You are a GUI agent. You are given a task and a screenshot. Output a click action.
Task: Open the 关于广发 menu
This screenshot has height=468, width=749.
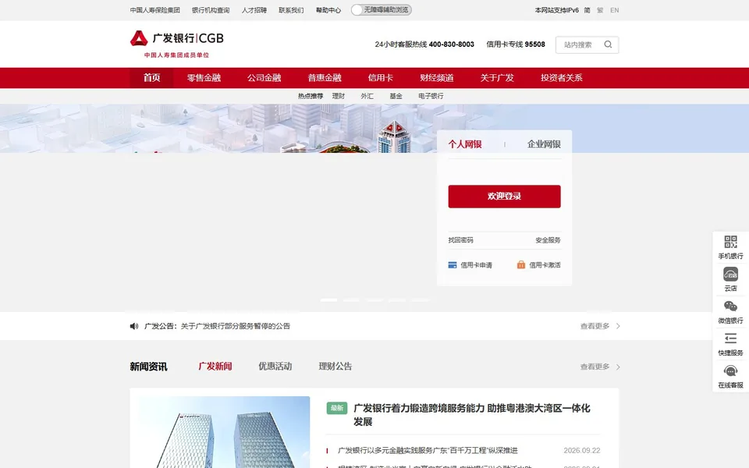(x=497, y=78)
